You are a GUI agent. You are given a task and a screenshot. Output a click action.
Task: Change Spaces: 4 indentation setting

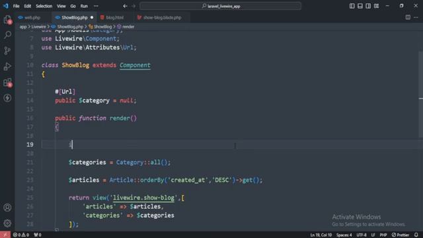[x=344, y=235]
